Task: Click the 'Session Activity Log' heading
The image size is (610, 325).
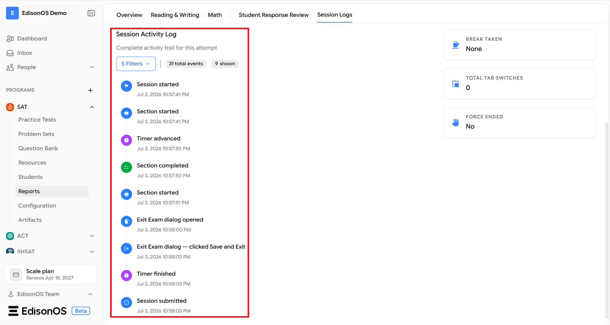Action: click(x=146, y=34)
